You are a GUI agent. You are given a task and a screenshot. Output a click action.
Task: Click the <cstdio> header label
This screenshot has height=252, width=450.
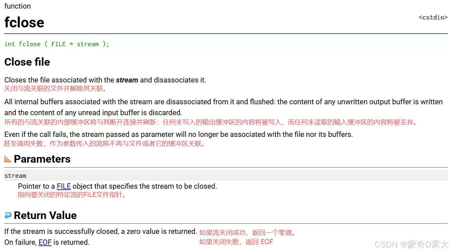click(x=433, y=17)
